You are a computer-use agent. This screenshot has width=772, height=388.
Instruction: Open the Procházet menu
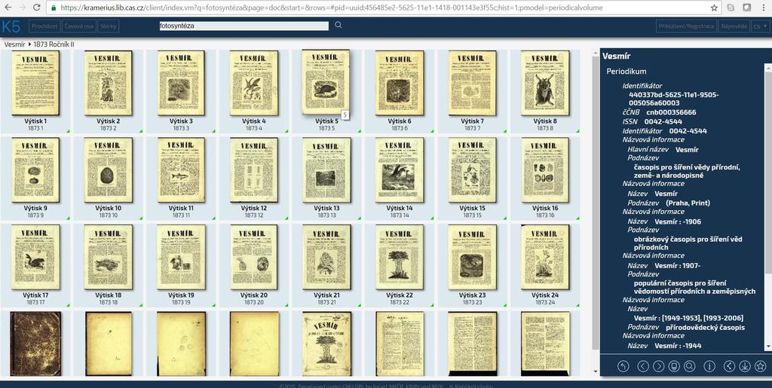[44, 26]
